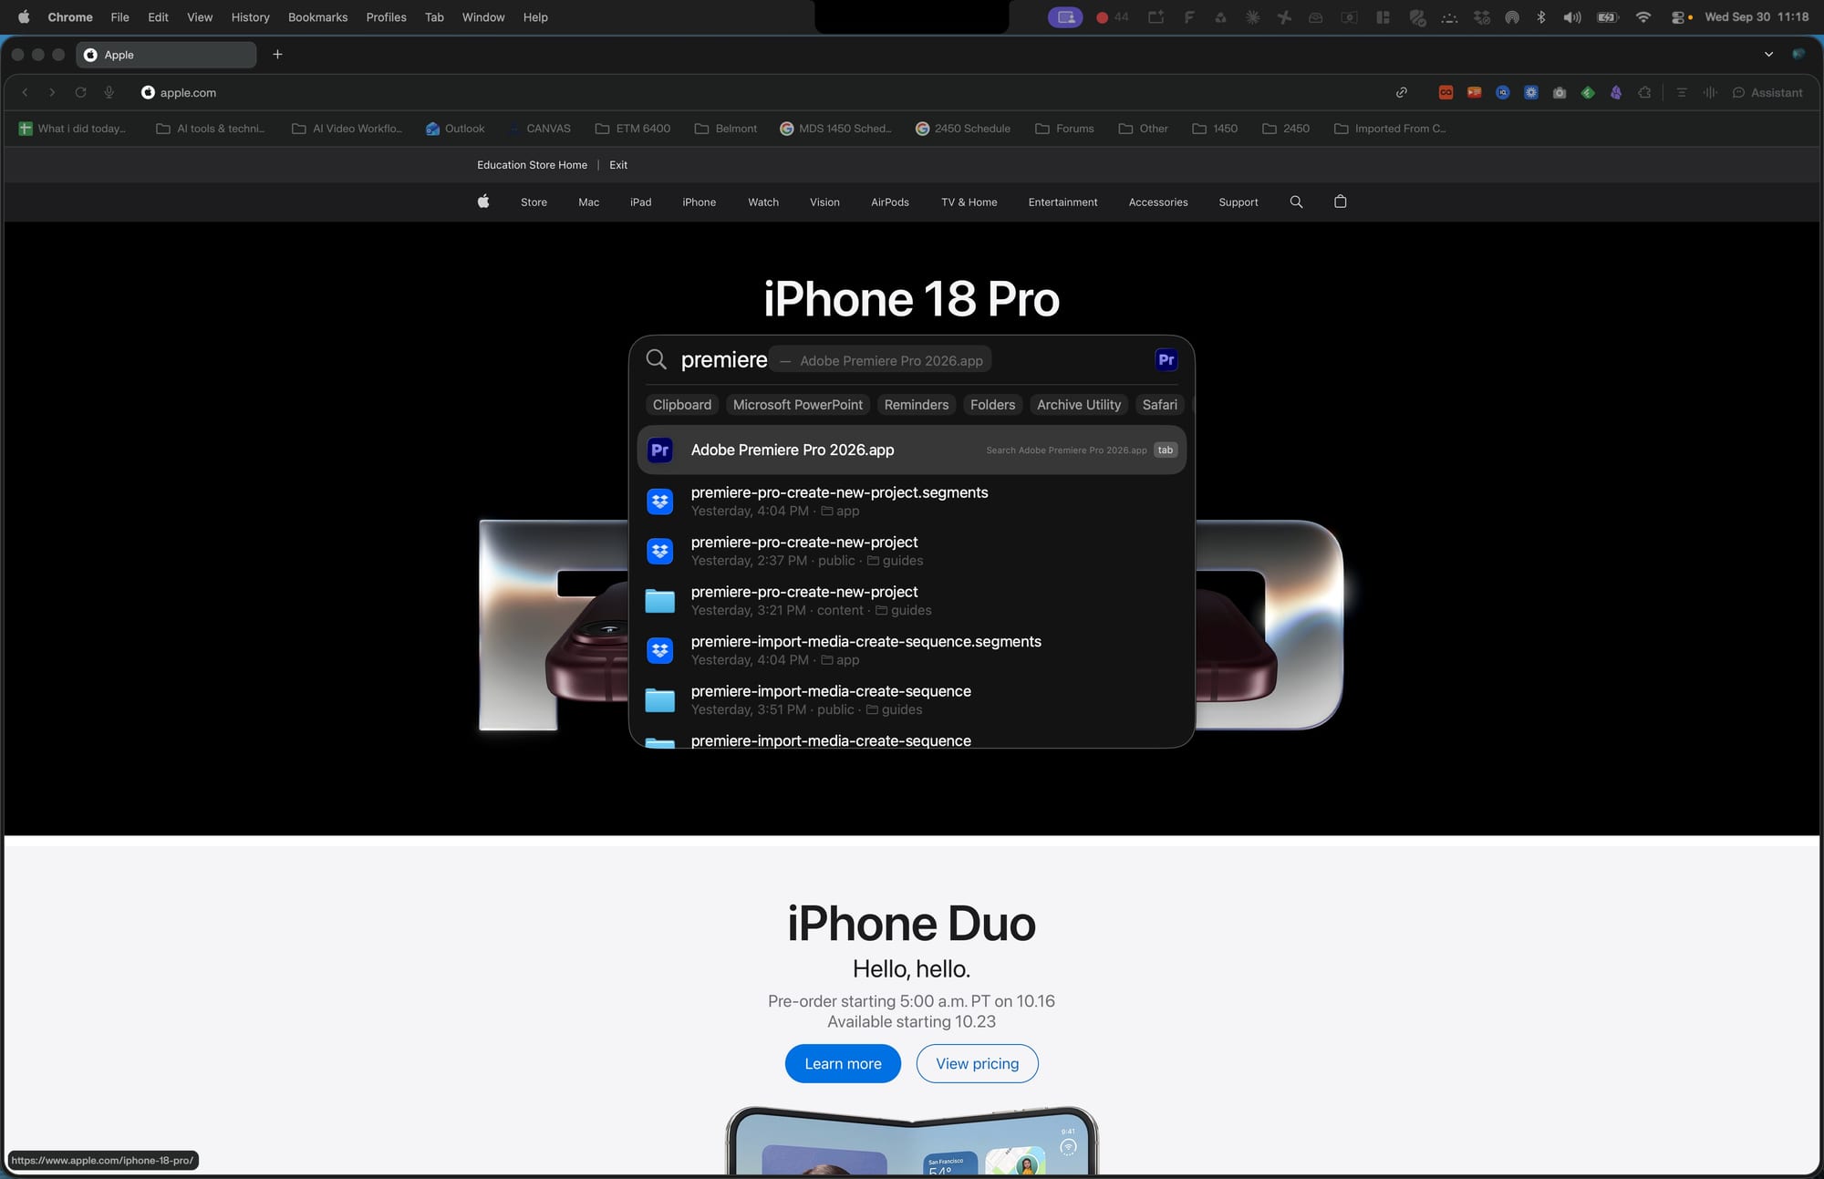The width and height of the screenshot is (1824, 1179).
Task: Open the purple crystal extension
Action: coord(1616,92)
